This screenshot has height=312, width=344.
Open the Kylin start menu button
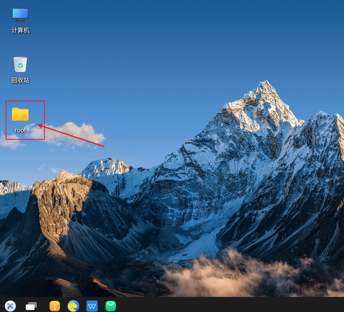pyautogui.click(x=10, y=306)
